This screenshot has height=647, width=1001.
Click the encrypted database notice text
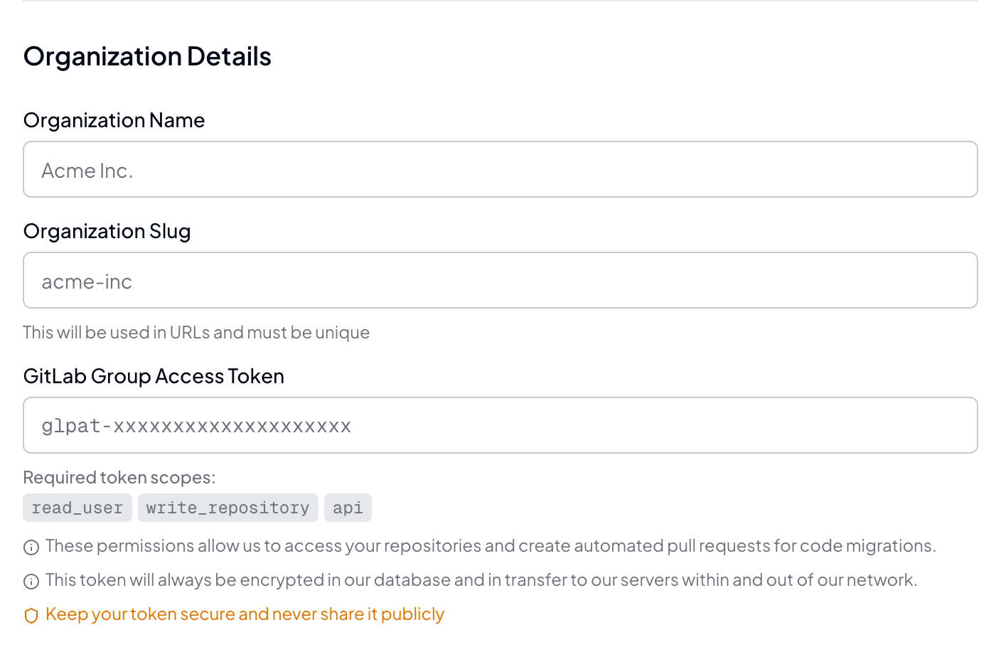[x=481, y=580]
